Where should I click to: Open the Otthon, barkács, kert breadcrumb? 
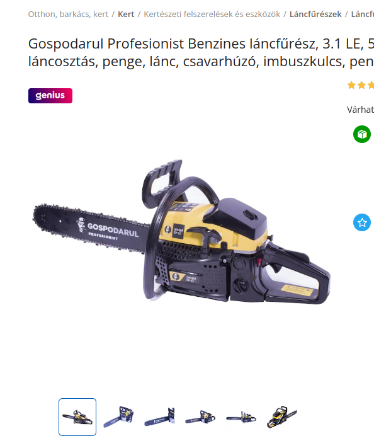(x=68, y=14)
